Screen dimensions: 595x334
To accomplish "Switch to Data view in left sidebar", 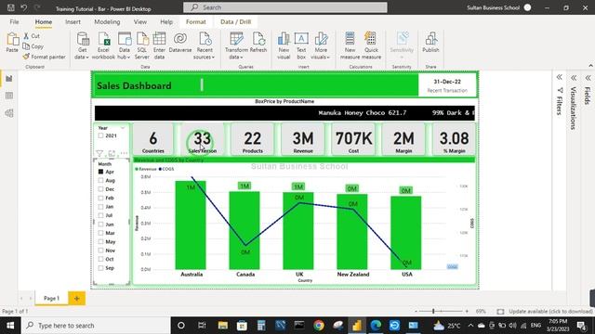I will click(8, 96).
